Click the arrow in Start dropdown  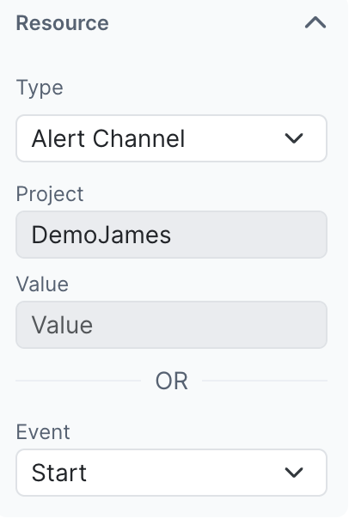294,473
